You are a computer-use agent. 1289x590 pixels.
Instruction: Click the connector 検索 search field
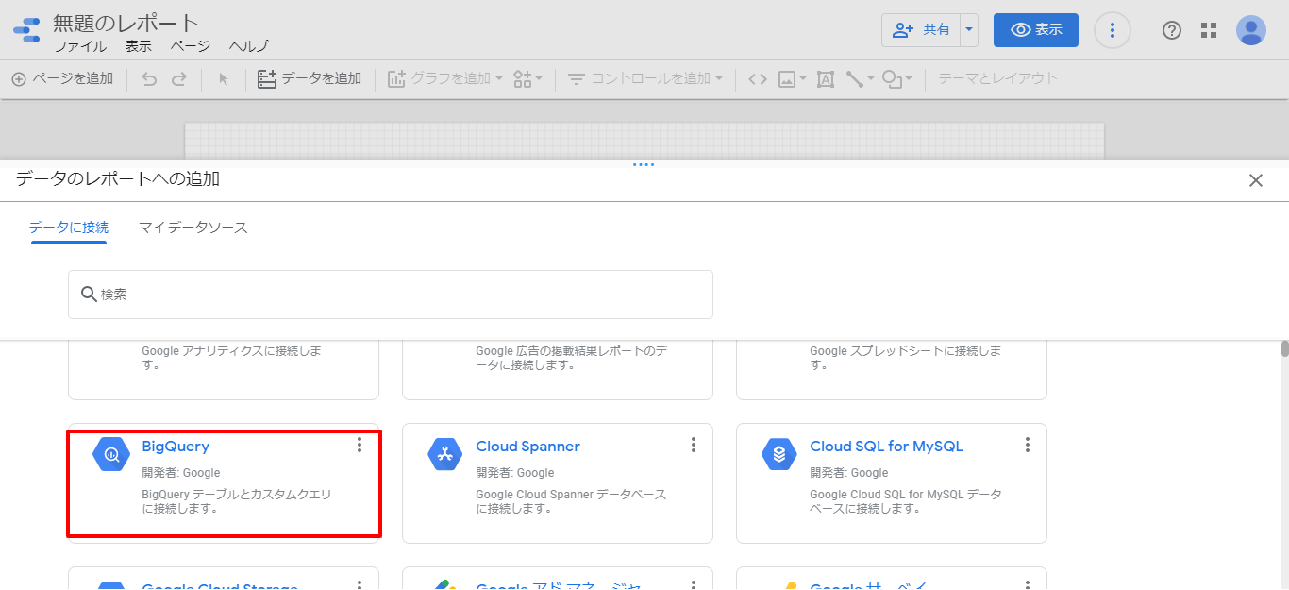coord(391,295)
